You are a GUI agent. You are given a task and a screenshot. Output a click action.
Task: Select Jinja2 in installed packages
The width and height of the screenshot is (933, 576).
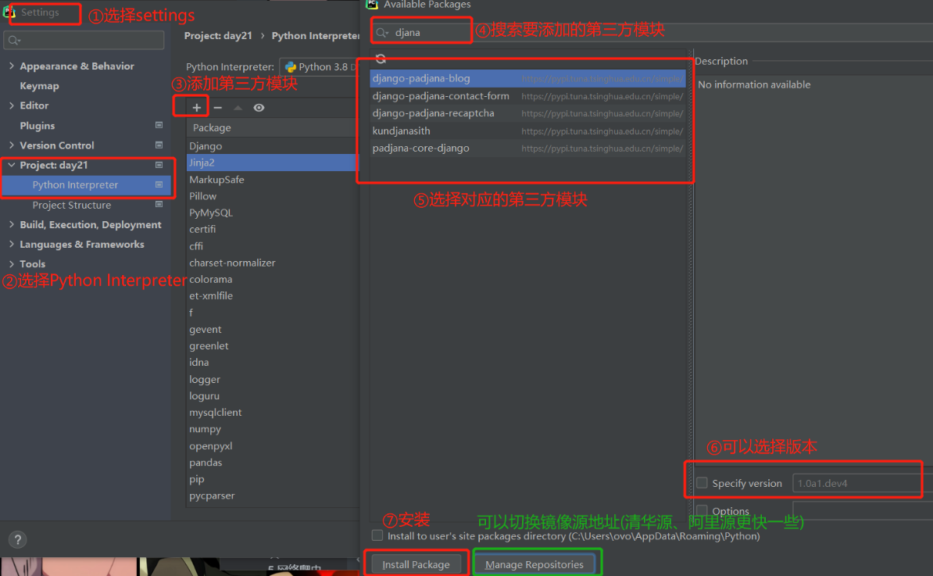tap(273, 163)
